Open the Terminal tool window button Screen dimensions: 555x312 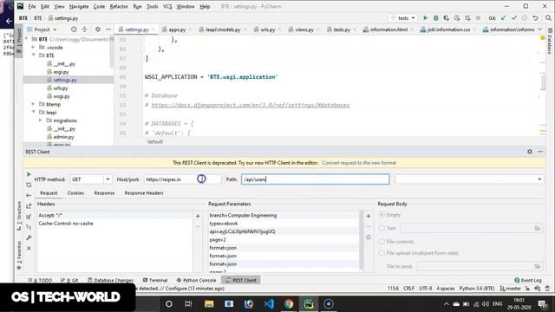click(155, 280)
